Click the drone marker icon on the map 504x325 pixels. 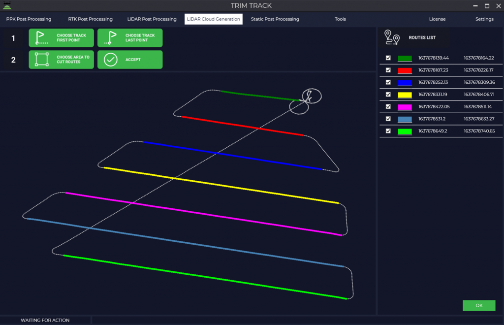[x=309, y=96]
